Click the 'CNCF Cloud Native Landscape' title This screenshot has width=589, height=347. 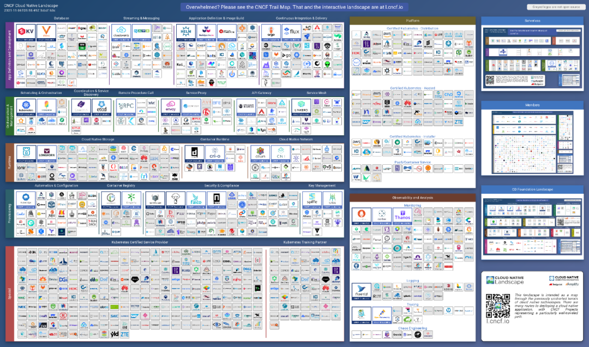pos(31,5)
